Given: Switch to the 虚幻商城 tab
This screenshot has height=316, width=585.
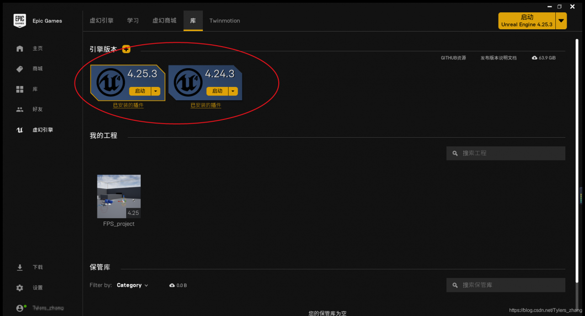Looking at the screenshot, I should 165,21.
